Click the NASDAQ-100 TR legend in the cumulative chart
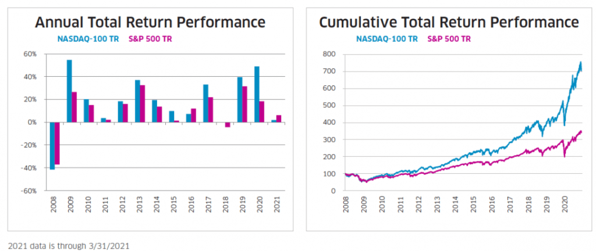The image size is (596, 251). coord(386,39)
